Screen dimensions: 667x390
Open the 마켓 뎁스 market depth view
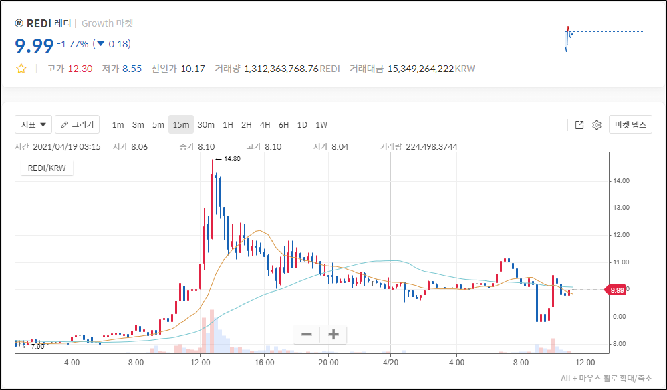[630, 125]
